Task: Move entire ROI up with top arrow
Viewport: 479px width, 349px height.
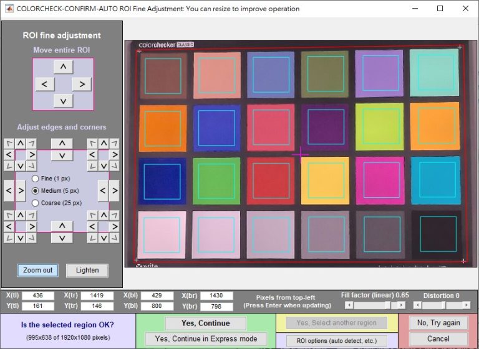Action: [x=63, y=67]
